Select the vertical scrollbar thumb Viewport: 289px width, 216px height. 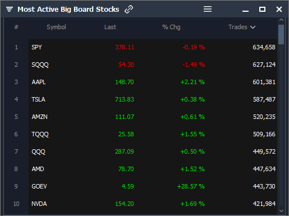click(281, 34)
